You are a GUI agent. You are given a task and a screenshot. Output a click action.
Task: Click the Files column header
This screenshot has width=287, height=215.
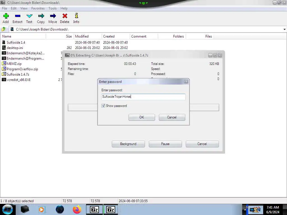pyautogui.click(x=200, y=36)
